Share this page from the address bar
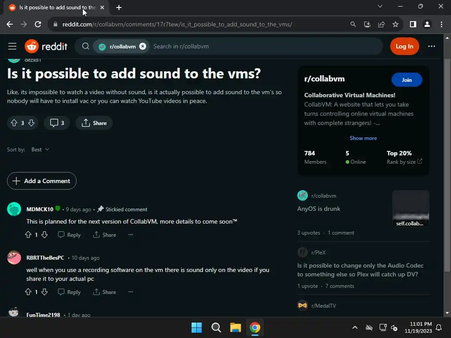The height and width of the screenshot is (338, 451). click(381, 25)
